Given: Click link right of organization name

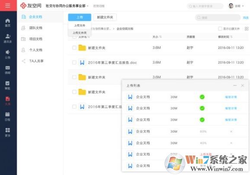Looking at the screenshot, I should click(x=99, y=6).
